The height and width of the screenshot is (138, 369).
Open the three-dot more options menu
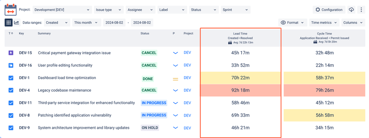pyautogui.click(x=361, y=10)
